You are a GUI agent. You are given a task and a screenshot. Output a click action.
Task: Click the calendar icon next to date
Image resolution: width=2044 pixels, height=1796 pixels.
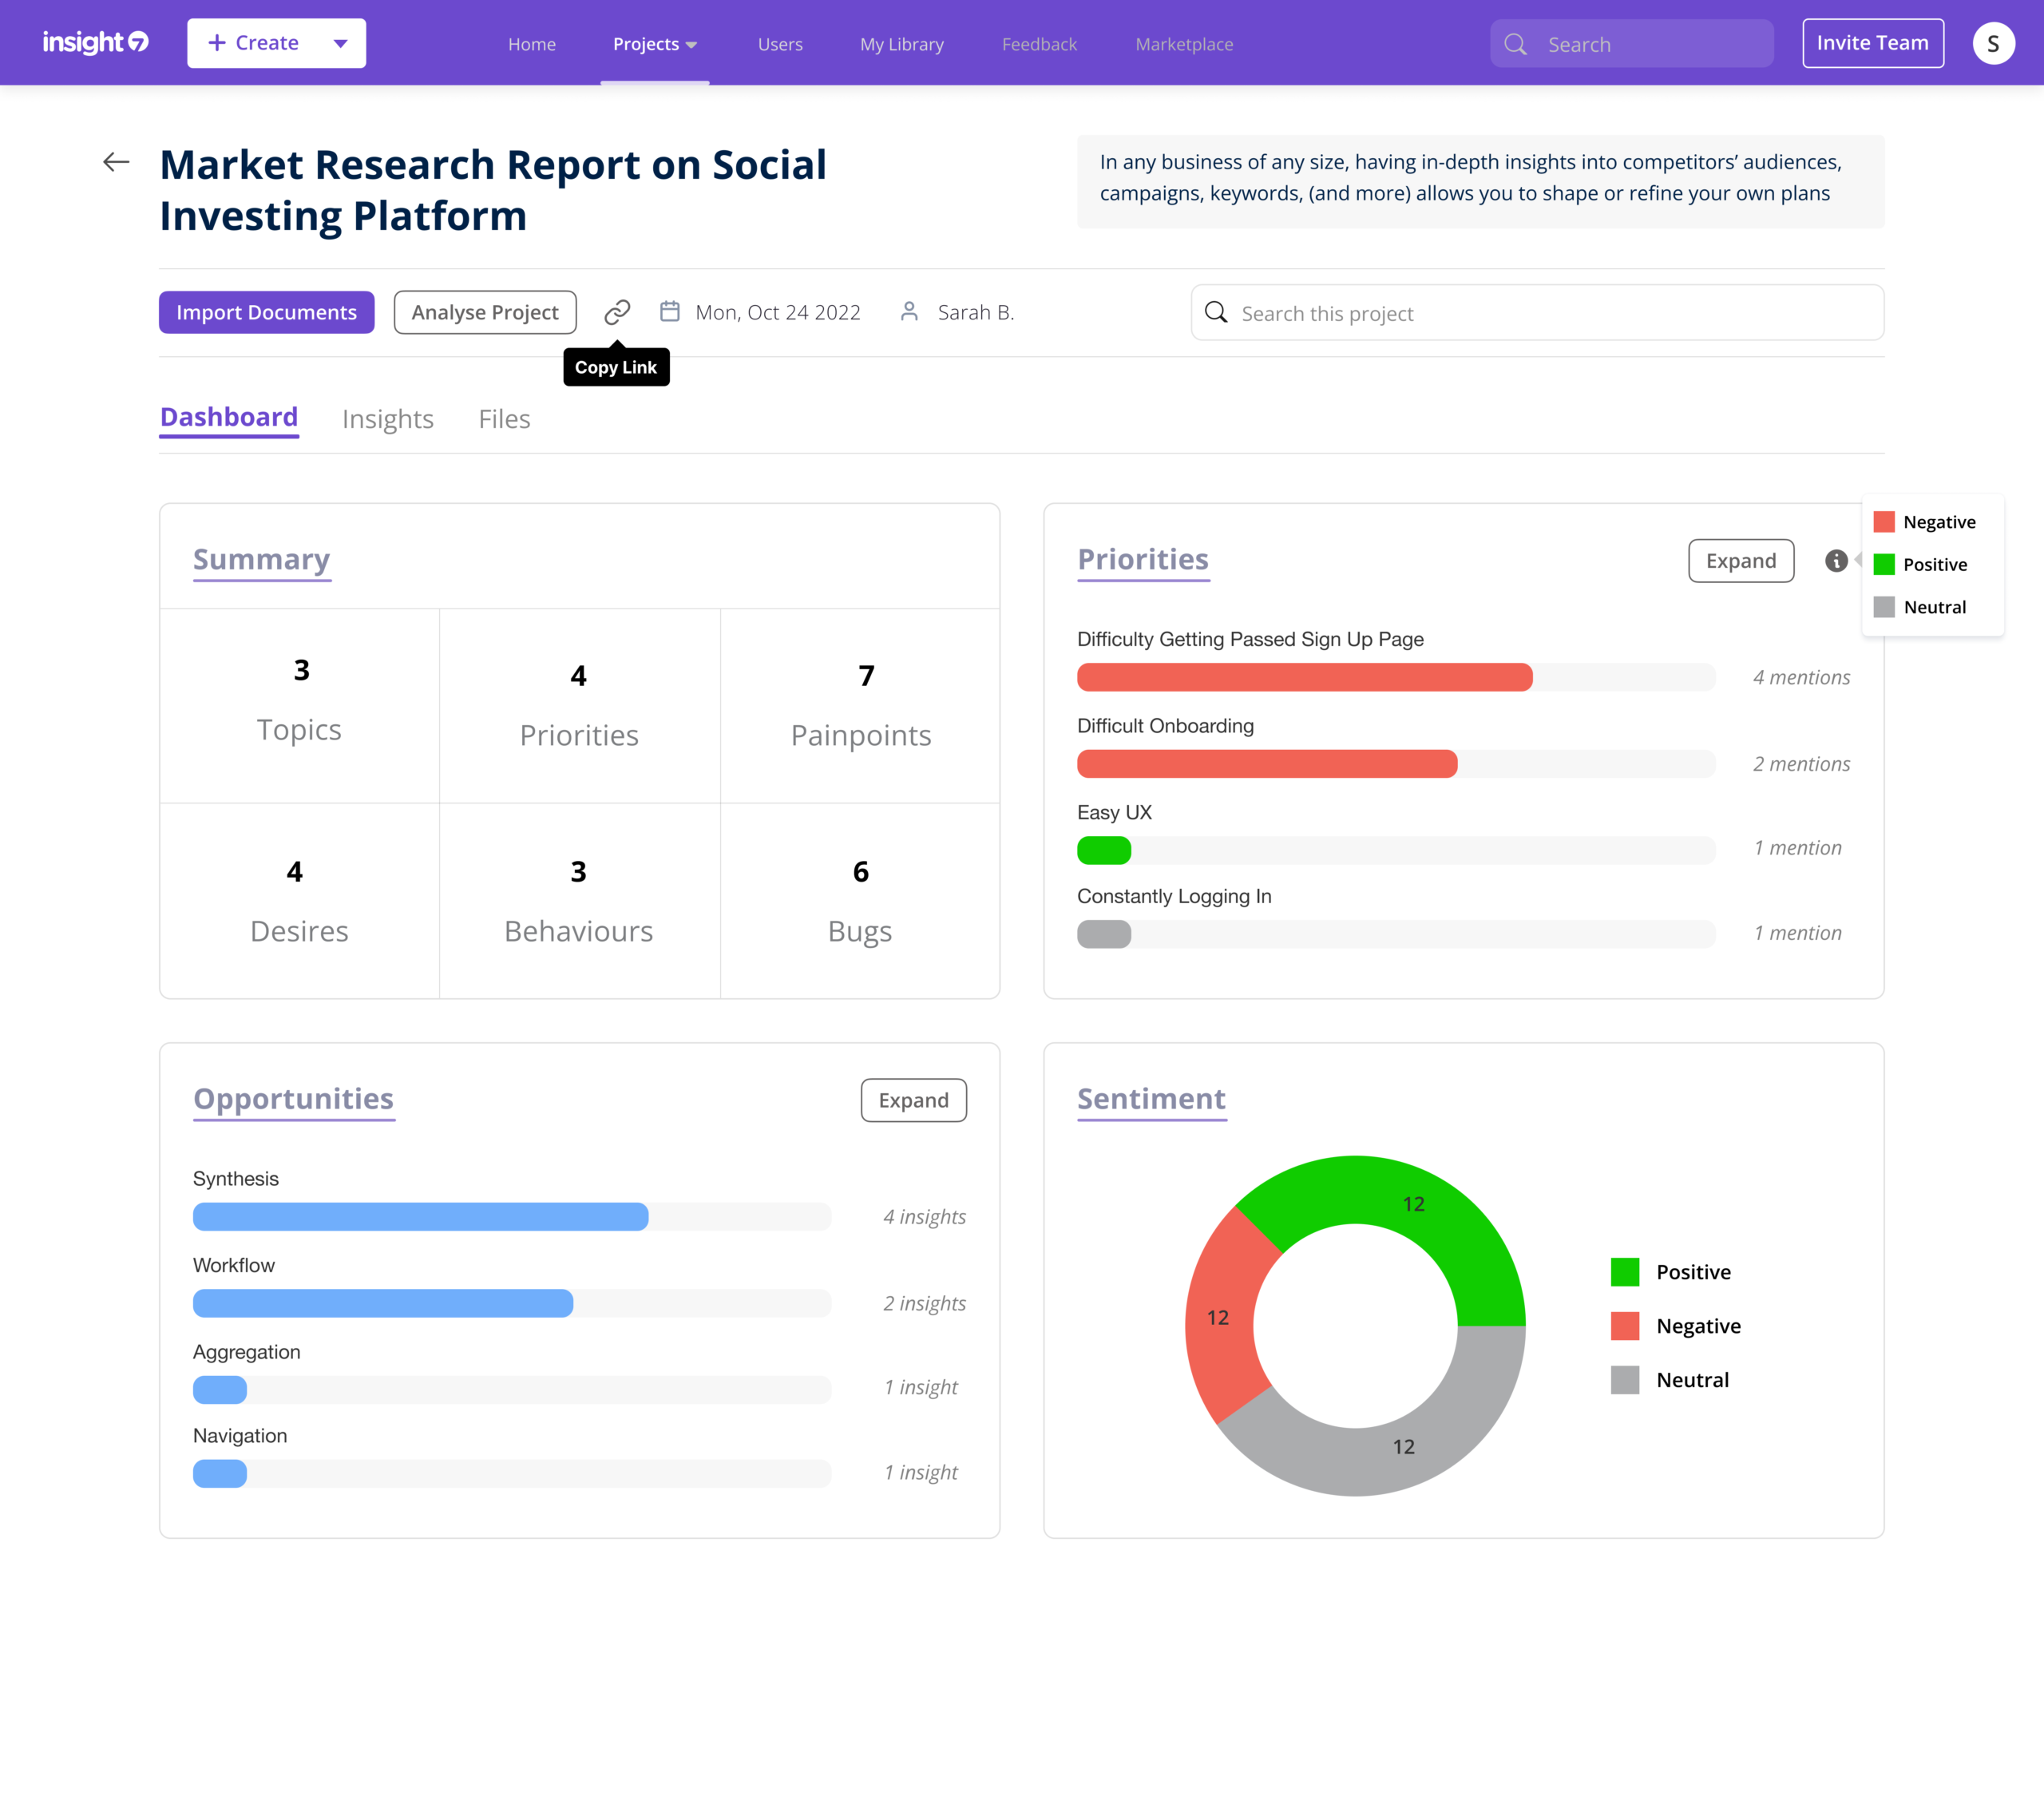click(x=670, y=312)
